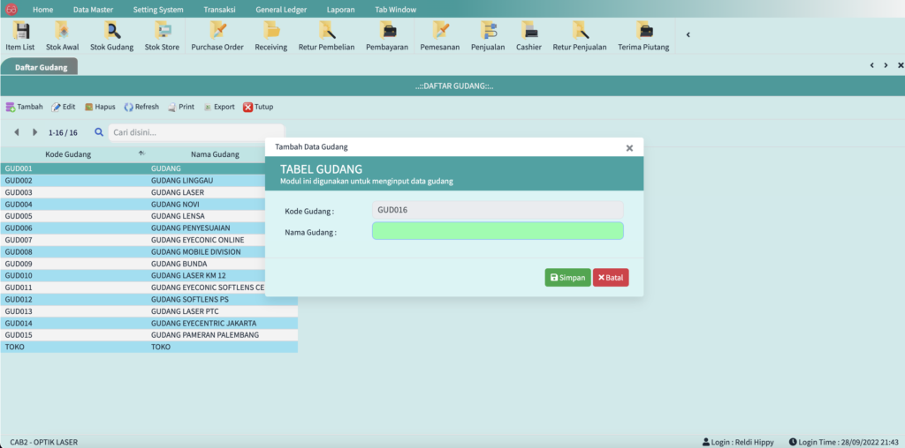Viewport: 905px width, 448px height.
Task: Open the Terima Piutang icon
Action: [643, 35]
